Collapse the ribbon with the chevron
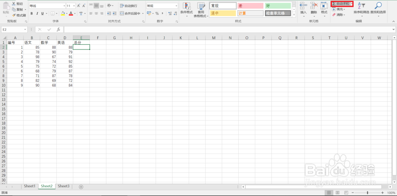 point(393,21)
